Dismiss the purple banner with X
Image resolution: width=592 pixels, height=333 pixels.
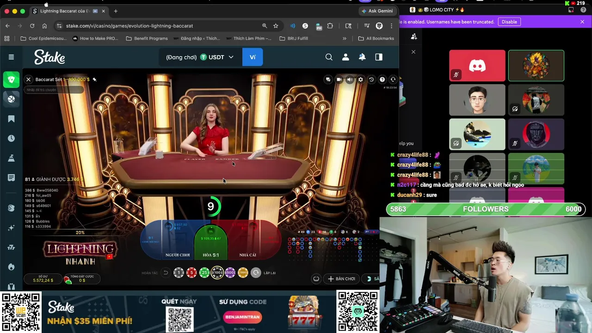pyautogui.click(x=582, y=22)
